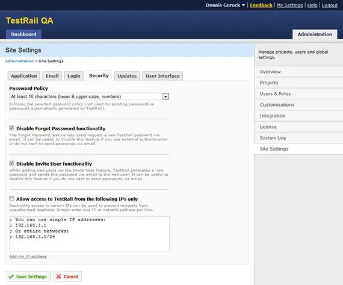The image size is (343, 285).
Task: Open the Administration tab
Action: point(315,34)
